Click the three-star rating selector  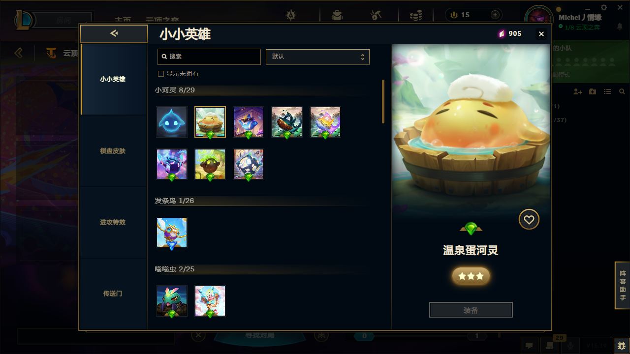pyautogui.click(x=471, y=276)
